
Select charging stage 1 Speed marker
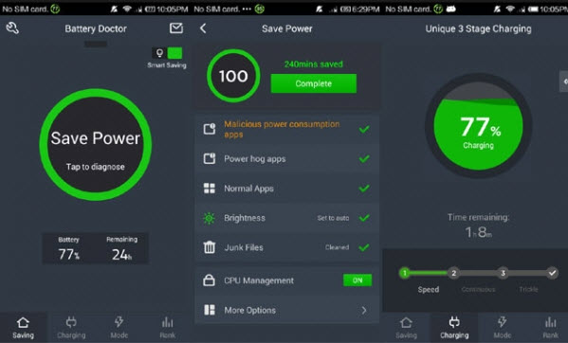click(405, 273)
